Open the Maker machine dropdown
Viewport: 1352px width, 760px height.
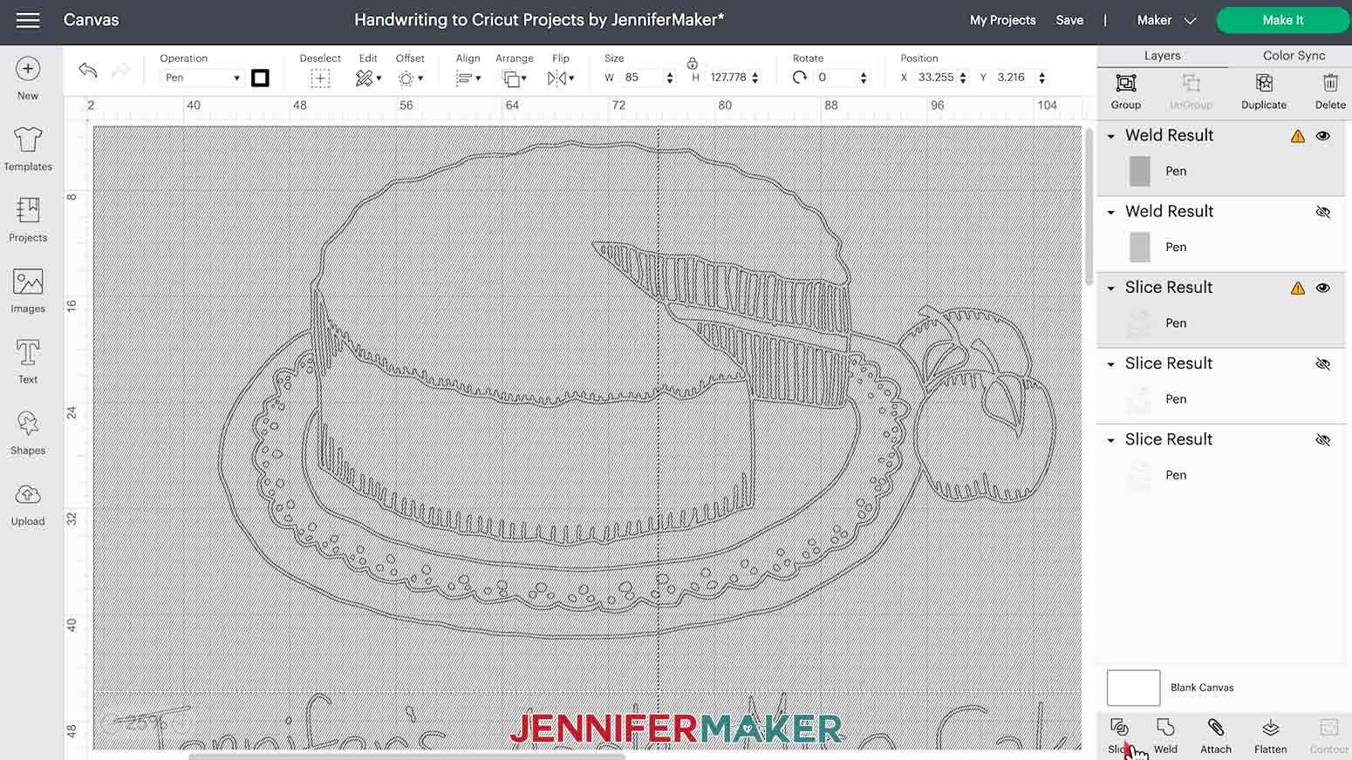pyautogui.click(x=1166, y=20)
